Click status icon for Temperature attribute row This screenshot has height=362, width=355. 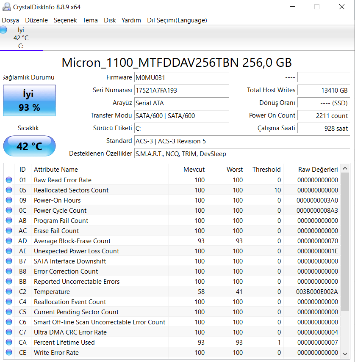tap(9, 291)
